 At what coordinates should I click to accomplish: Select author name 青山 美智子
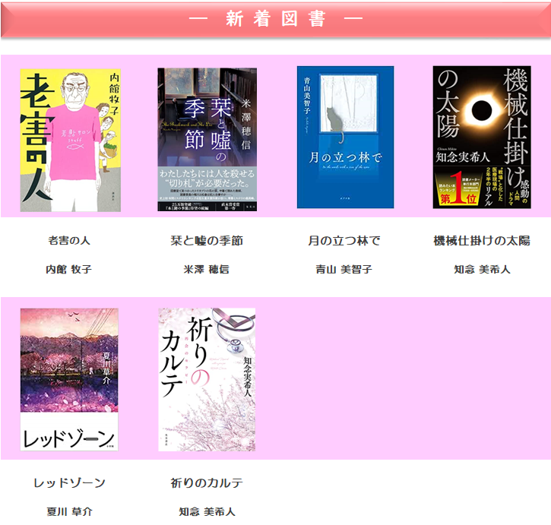(344, 270)
